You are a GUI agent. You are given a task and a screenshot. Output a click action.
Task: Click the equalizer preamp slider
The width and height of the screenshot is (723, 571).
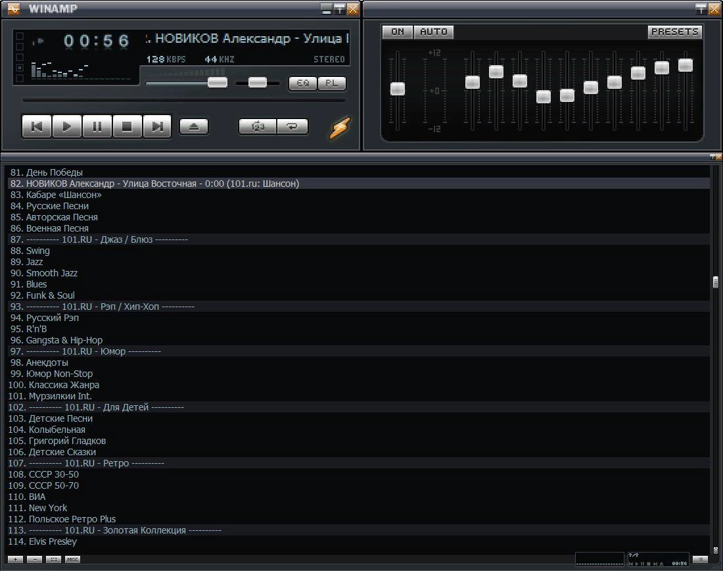tap(398, 89)
